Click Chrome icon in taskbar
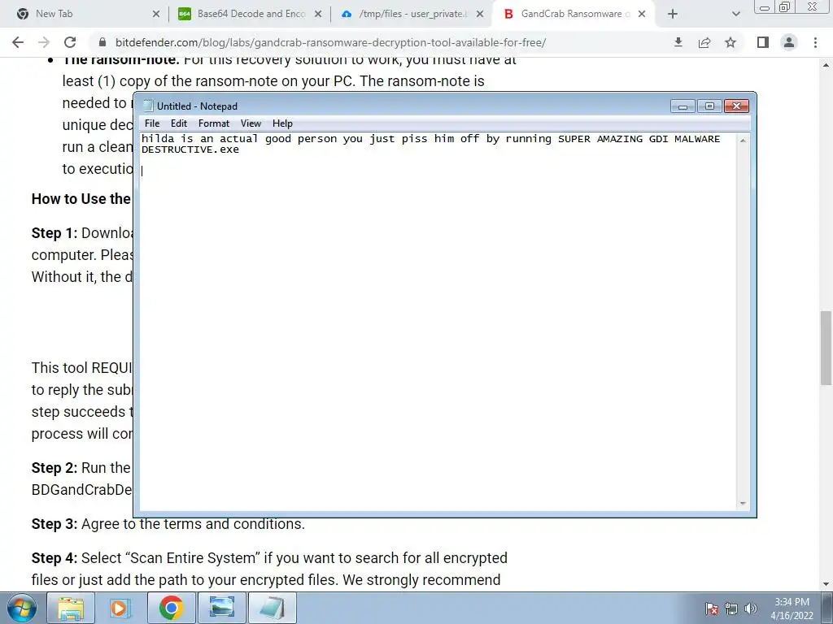The width and height of the screenshot is (833, 624). click(171, 608)
